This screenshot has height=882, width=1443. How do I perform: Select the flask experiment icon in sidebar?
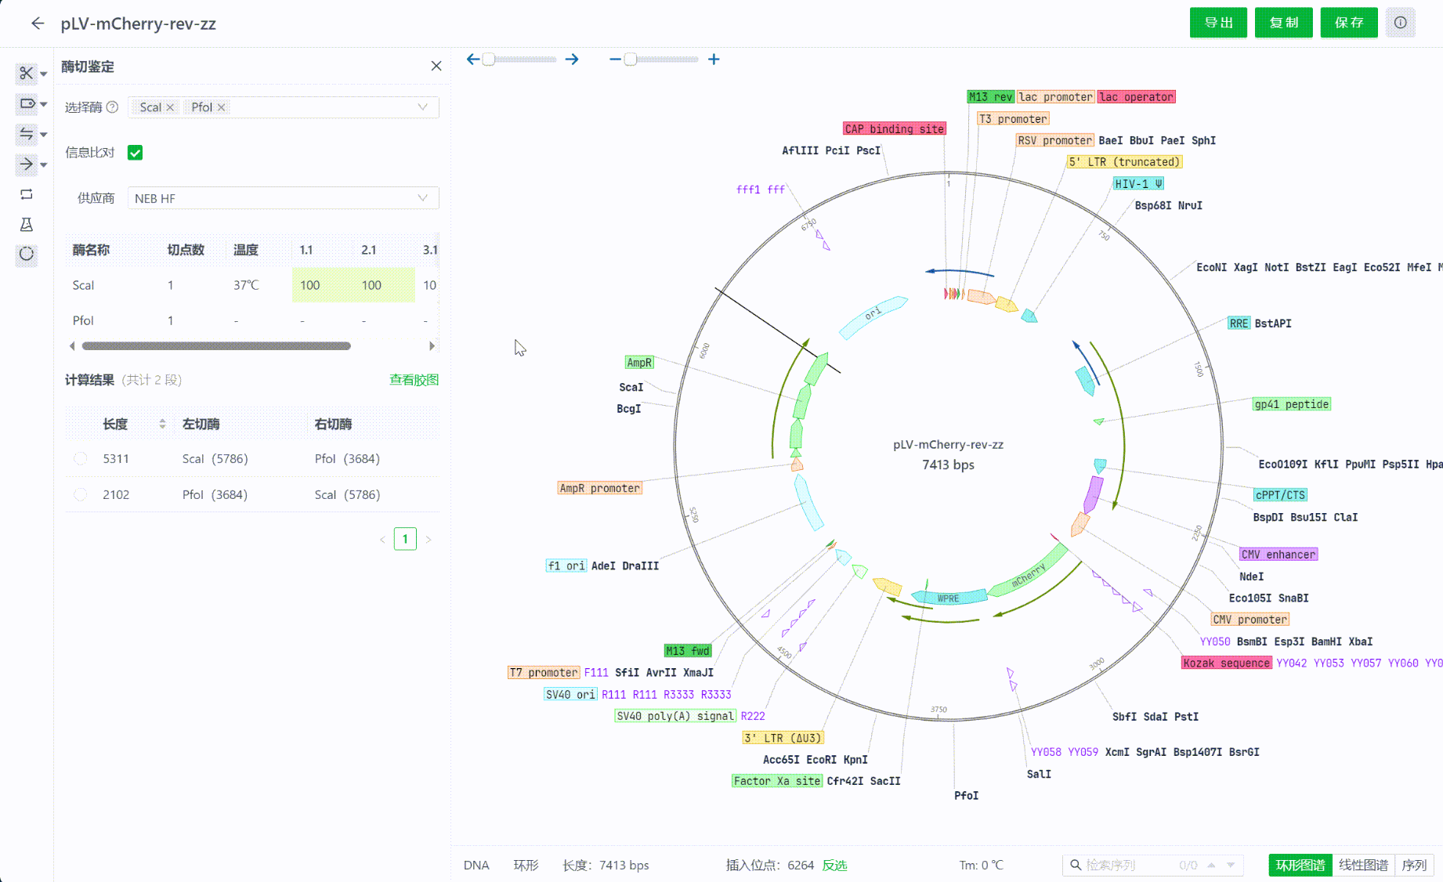tap(27, 225)
